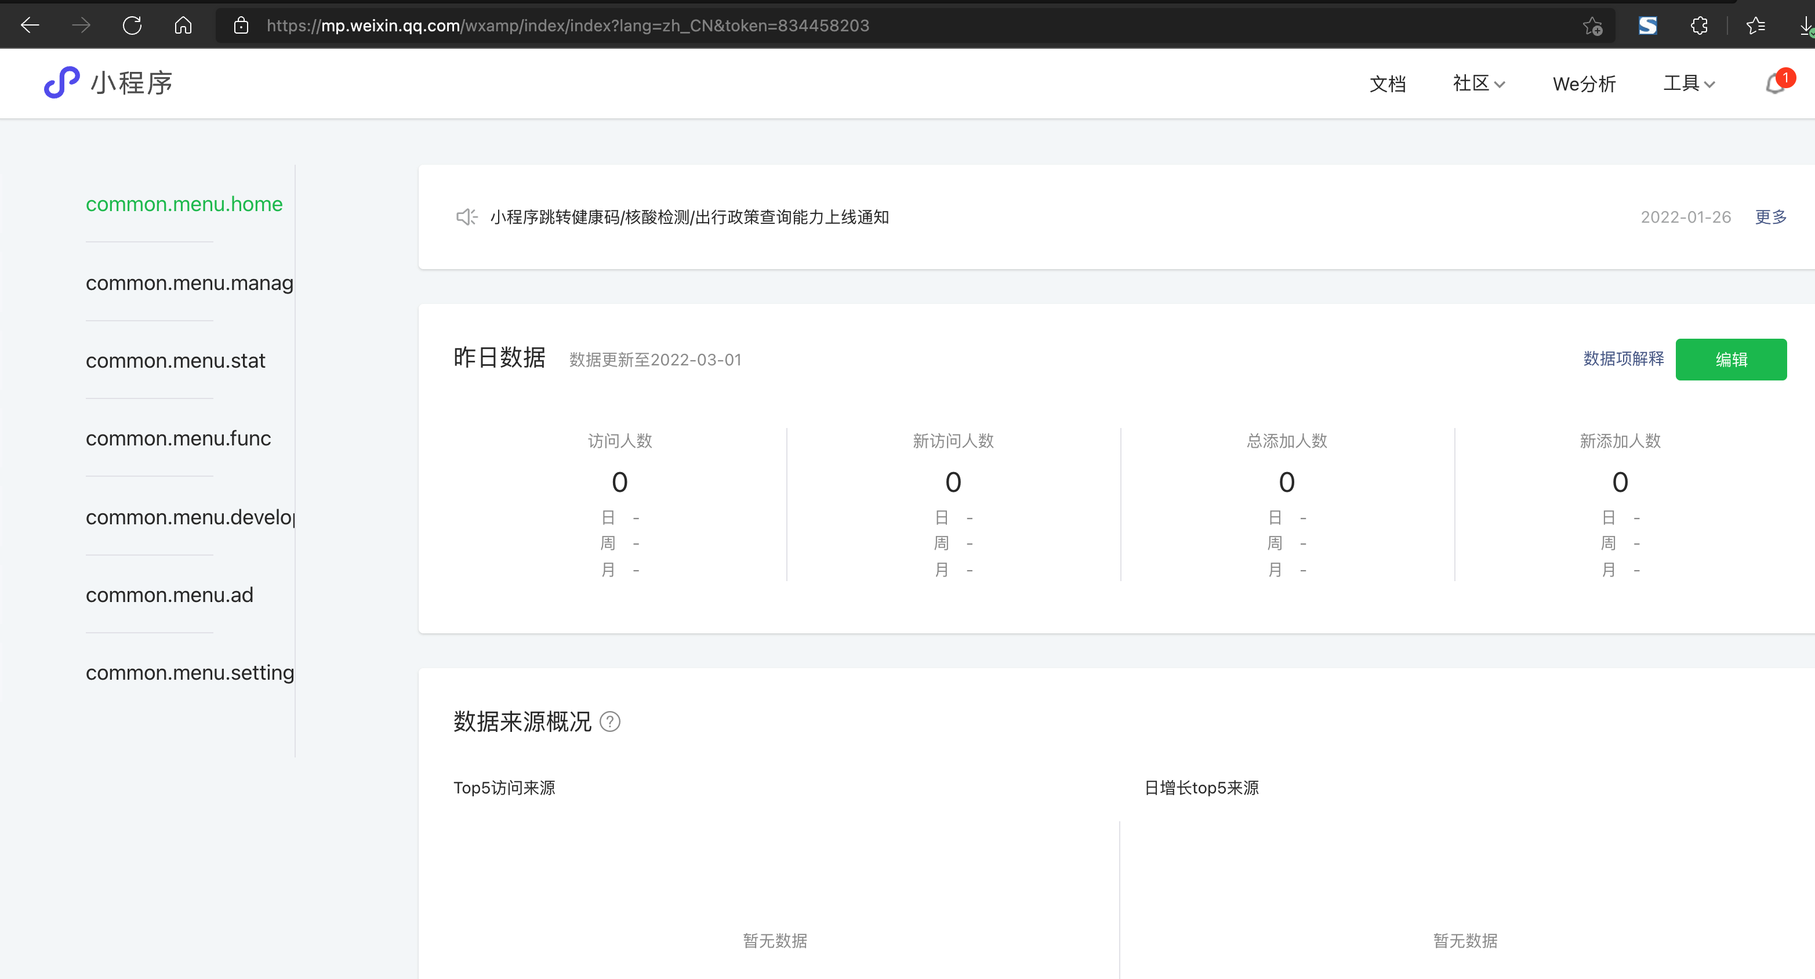Click the green 编辑 button

[x=1730, y=360]
